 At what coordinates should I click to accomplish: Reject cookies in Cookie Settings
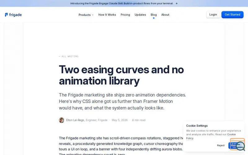click(x=221, y=145)
